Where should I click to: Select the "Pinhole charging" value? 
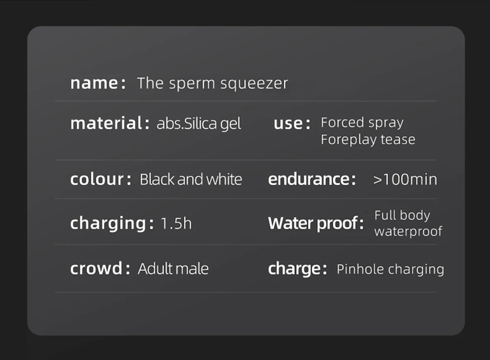coord(391,269)
